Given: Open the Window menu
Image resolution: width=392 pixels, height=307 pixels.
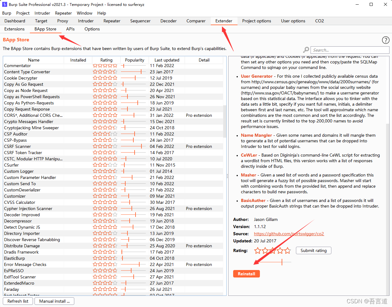Looking at the screenshot, I should [x=85, y=13].
